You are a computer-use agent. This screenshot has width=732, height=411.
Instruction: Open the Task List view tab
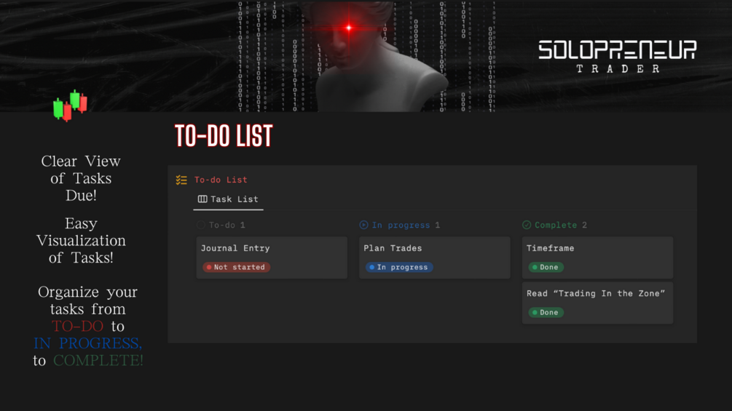[228, 199]
